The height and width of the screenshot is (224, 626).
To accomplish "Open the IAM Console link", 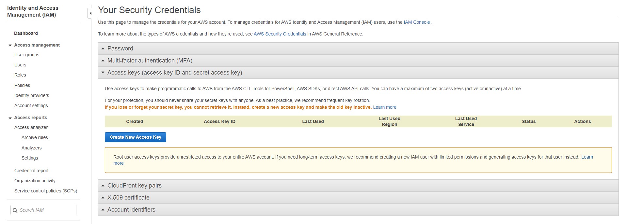I will tap(417, 22).
